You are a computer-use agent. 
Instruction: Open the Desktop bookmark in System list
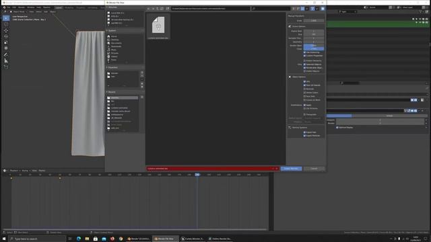(114, 40)
